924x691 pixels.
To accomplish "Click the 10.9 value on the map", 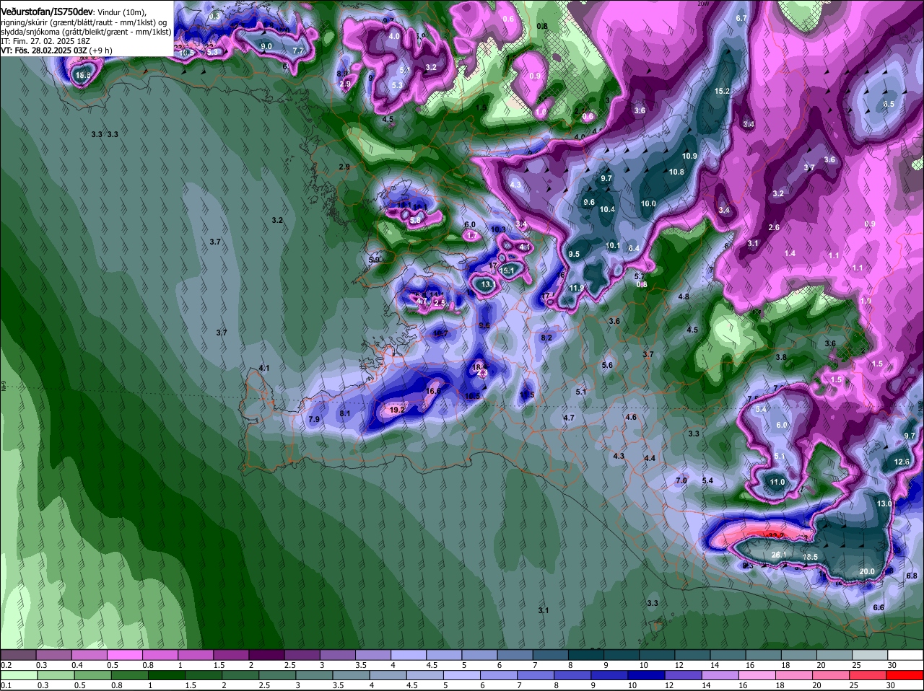I will pyautogui.click(x=689, y=156).
